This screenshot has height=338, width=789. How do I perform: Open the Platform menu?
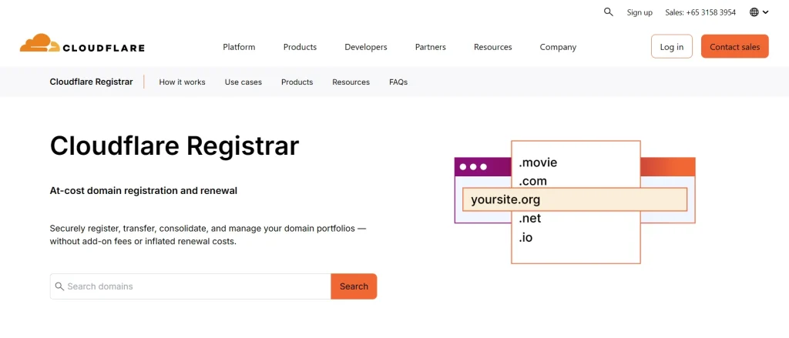(239, 47)
